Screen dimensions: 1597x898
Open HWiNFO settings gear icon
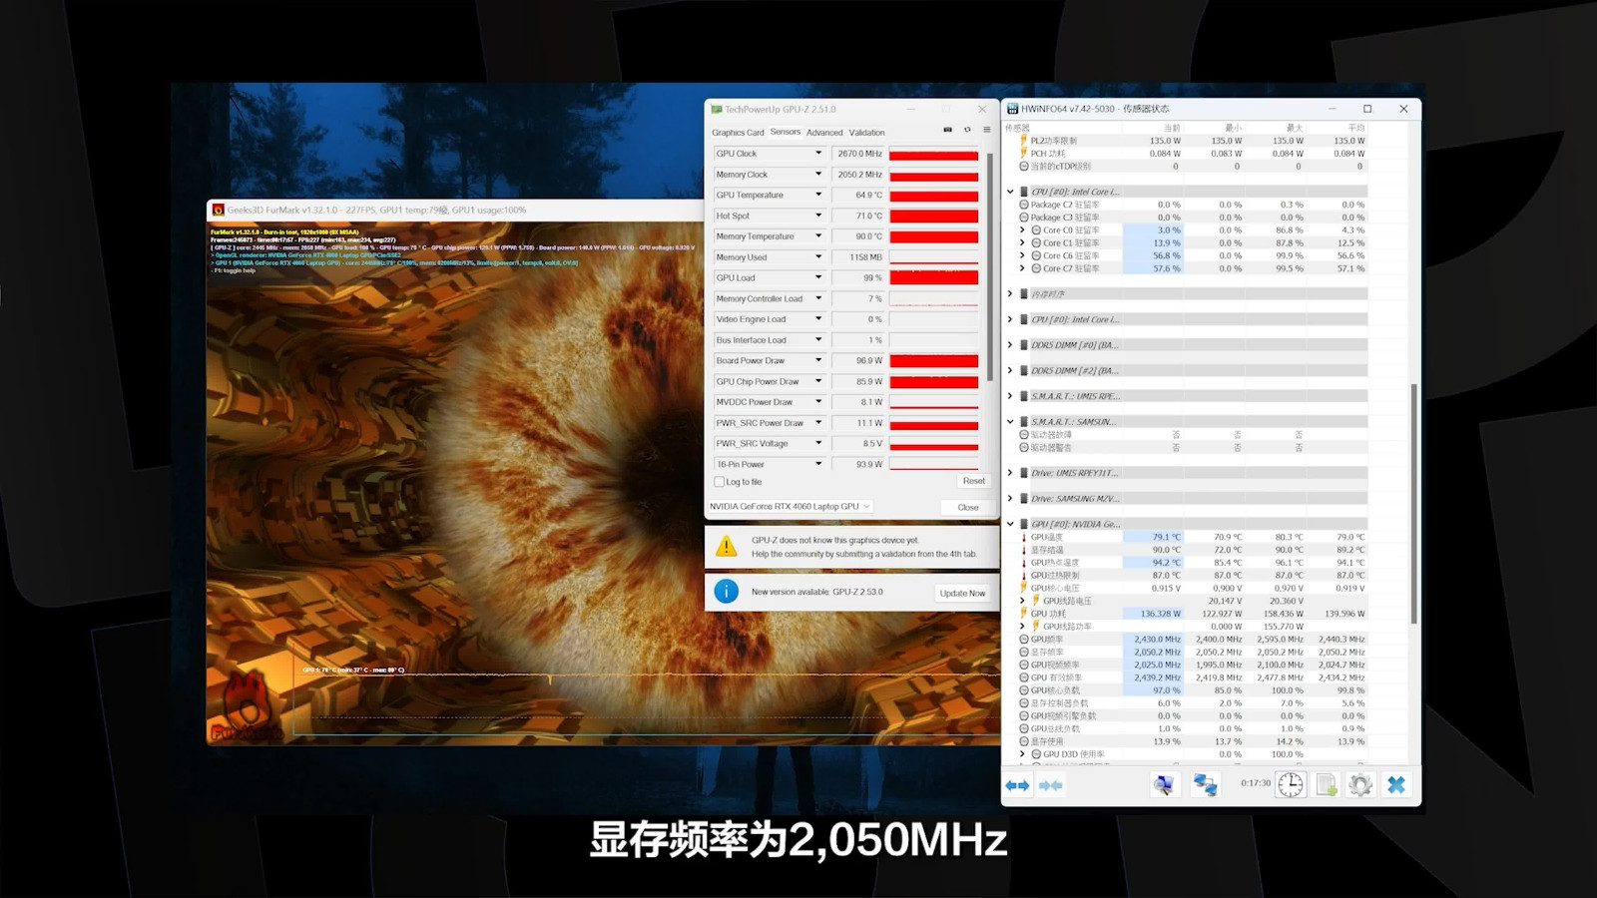(x=1360, y=785)
